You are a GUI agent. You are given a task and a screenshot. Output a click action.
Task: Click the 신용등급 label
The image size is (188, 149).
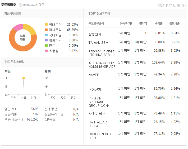[51, 109]
